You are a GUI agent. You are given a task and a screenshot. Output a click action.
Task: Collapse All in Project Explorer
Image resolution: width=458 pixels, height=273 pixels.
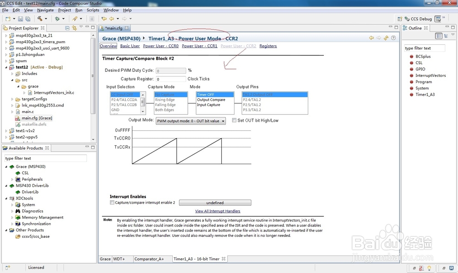point(67,28)
